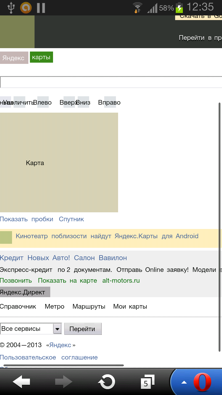
Task: Toggle Показать пробки traffic layer
Action: 27,219
